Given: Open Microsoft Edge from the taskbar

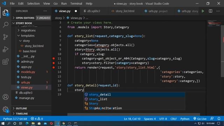Looking at the screenshot, I should pos(27,124).
